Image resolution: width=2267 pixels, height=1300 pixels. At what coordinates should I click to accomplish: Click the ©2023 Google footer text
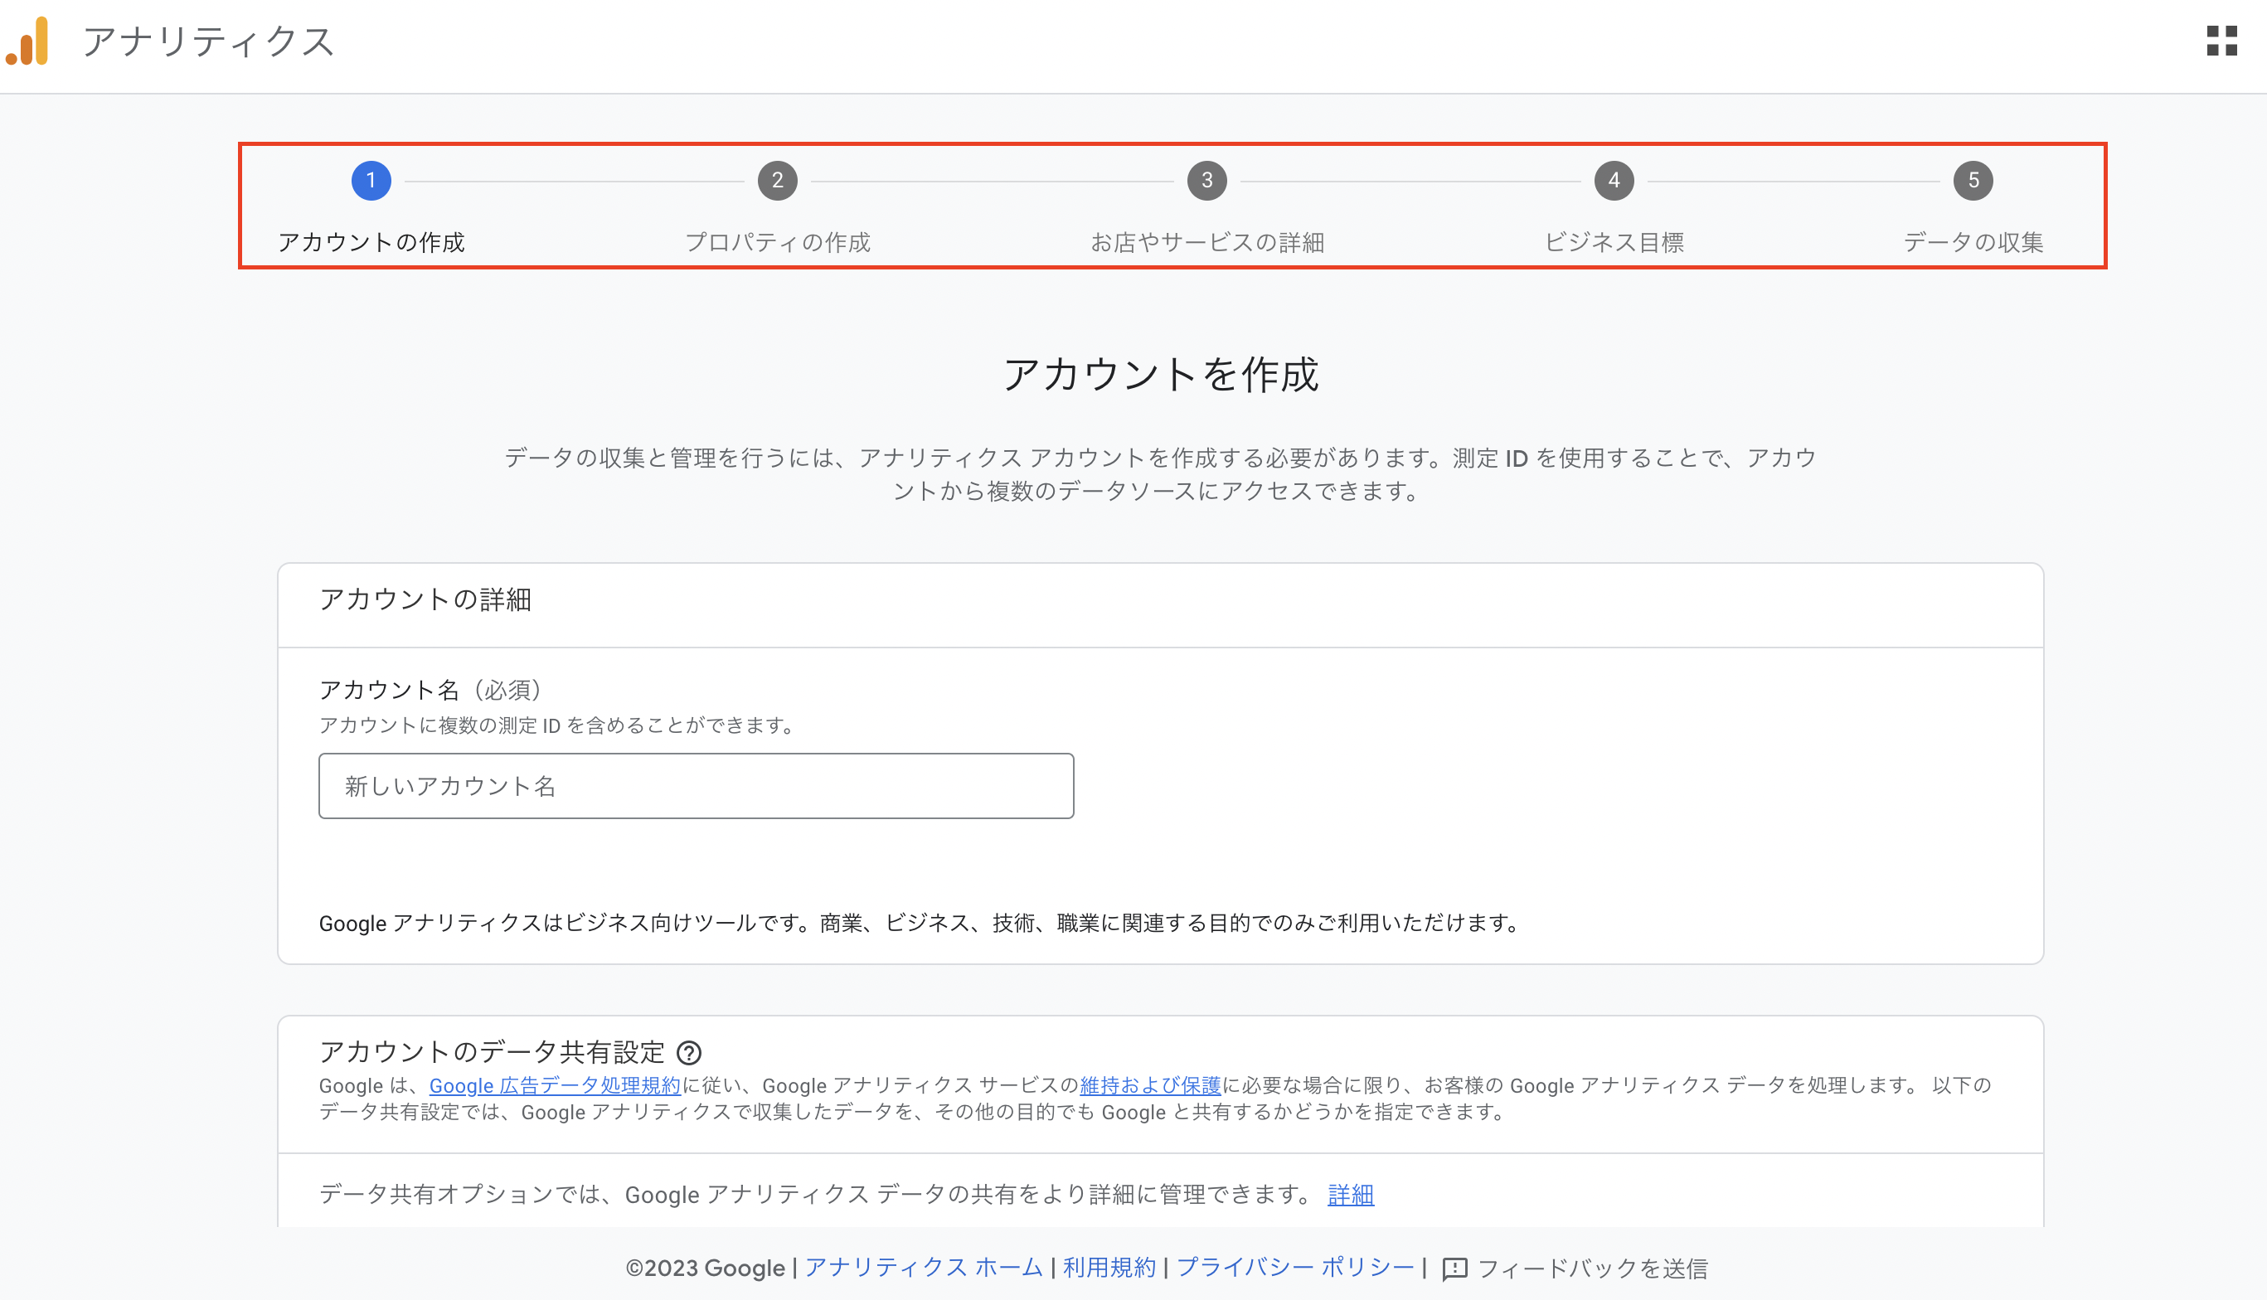(x=706, y=1268)
